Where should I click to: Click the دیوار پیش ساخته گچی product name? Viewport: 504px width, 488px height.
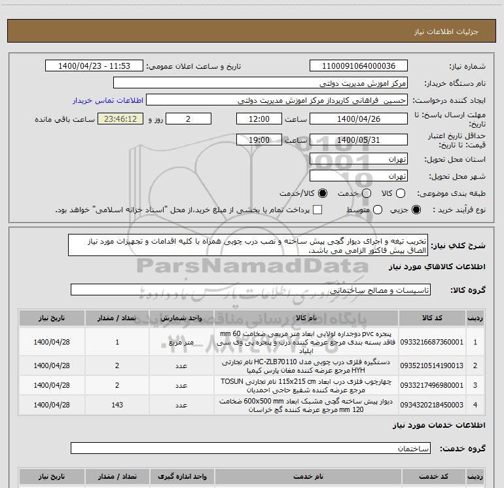pyautogui.click(x=306, y=405)
